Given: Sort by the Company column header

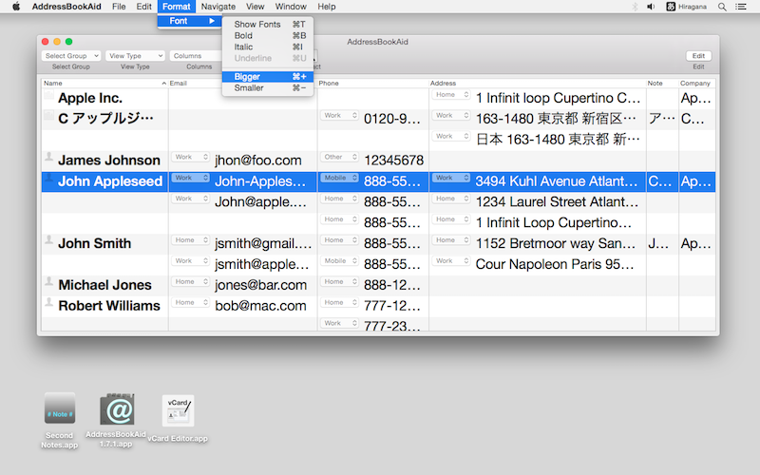Looking at the screenshot, I should pos(696,84).
